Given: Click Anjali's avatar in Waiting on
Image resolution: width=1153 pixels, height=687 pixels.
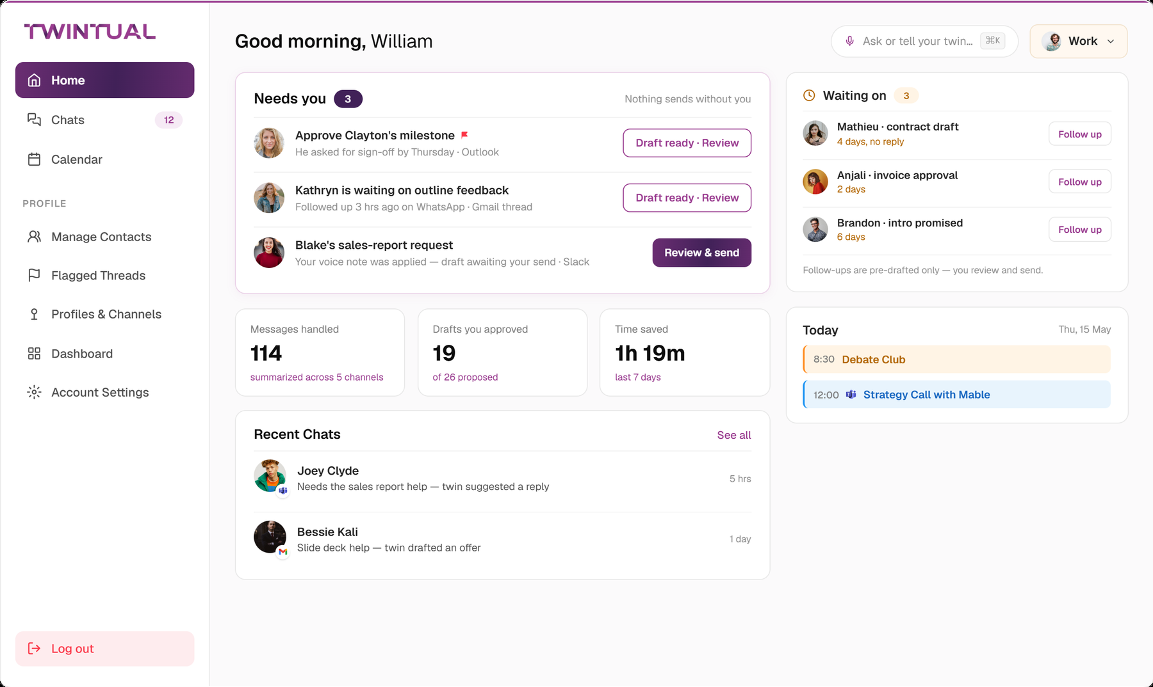Looking at the screenshot, I should click(815, 182).
